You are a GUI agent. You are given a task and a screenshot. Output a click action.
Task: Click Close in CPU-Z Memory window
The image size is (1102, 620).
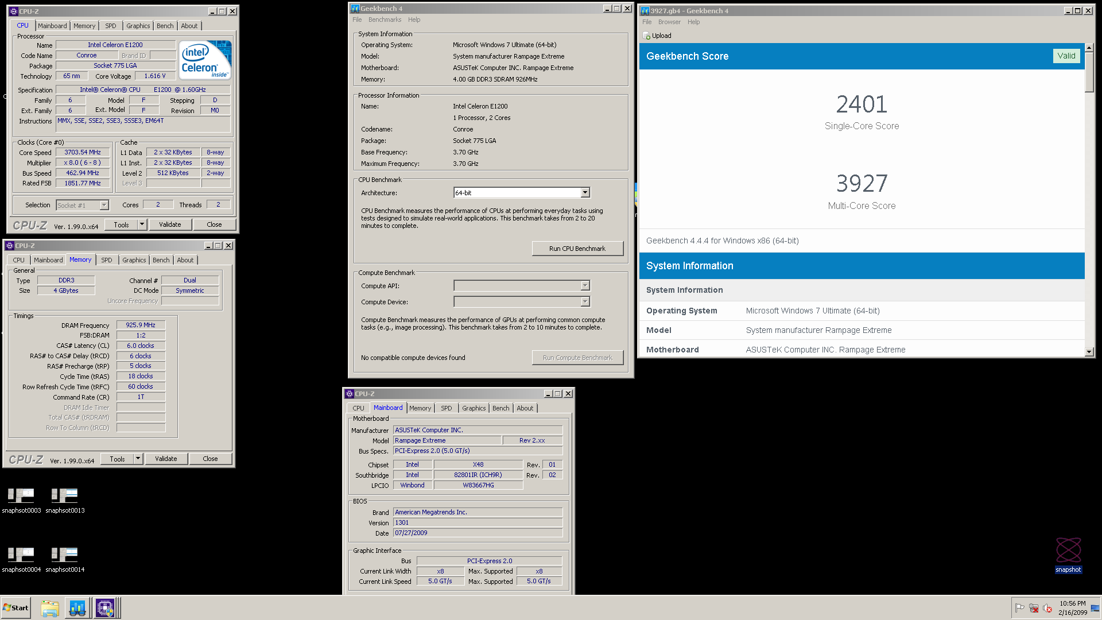[210, 459]
